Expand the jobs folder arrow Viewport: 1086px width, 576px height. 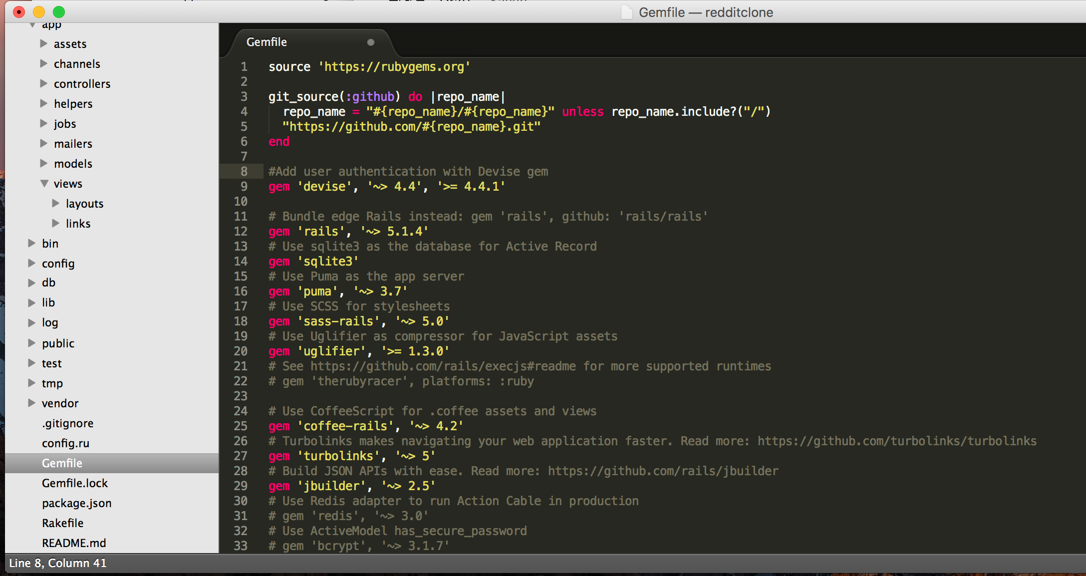[43, 123]
